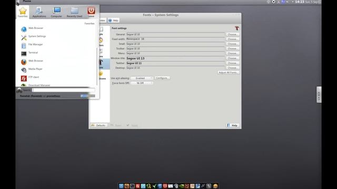Choose the Menu font
Screen dimensions: 337x189
coord(232,53)
